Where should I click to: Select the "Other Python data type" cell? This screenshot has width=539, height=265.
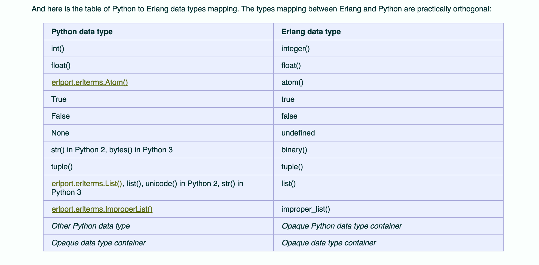(90, 226)
